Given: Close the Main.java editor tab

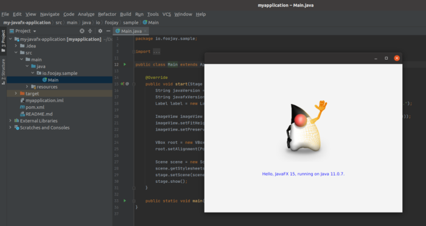Looking at the screenshot, I should click(x=145, y=31).
